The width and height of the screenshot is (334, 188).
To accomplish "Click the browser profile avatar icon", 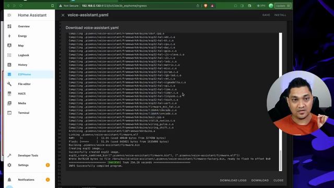I will coord(271,6).
